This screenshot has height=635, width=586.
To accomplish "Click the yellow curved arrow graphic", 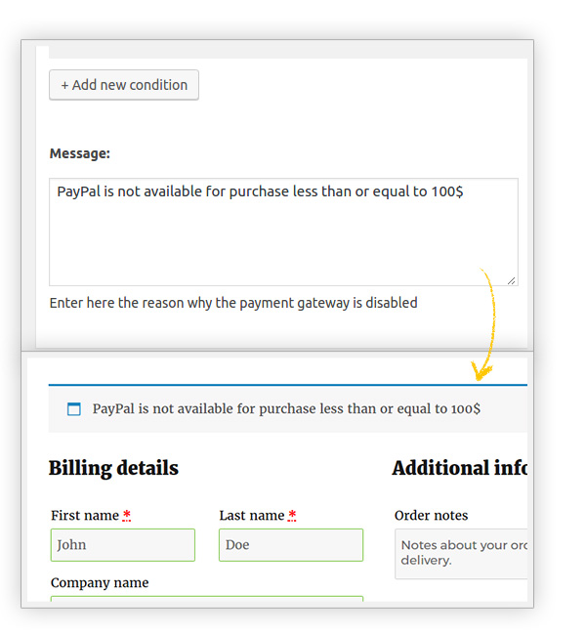I will [x=487, y=323].
